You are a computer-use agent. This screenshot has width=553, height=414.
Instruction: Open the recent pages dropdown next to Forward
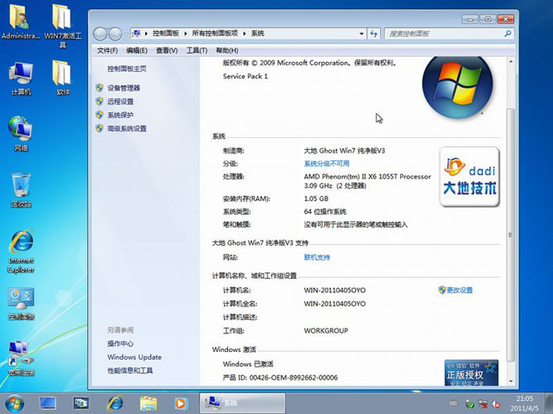tap(126, 34)
